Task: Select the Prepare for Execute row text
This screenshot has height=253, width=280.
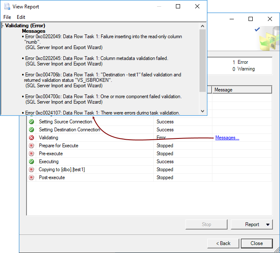Action: point(59,146)
